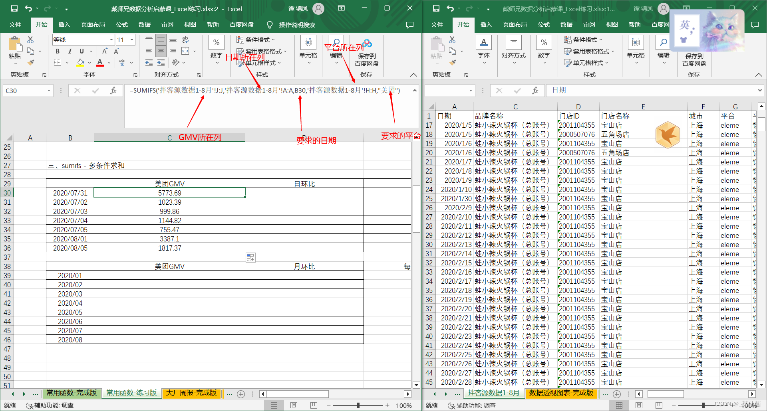
Task: Click Page Break Preview icon in left status bar
Action: (314, 405)
